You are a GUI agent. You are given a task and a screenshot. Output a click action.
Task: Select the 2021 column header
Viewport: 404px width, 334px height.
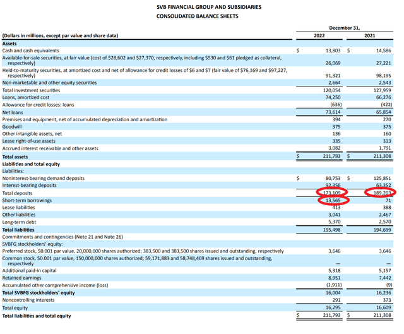coord(370,35)
